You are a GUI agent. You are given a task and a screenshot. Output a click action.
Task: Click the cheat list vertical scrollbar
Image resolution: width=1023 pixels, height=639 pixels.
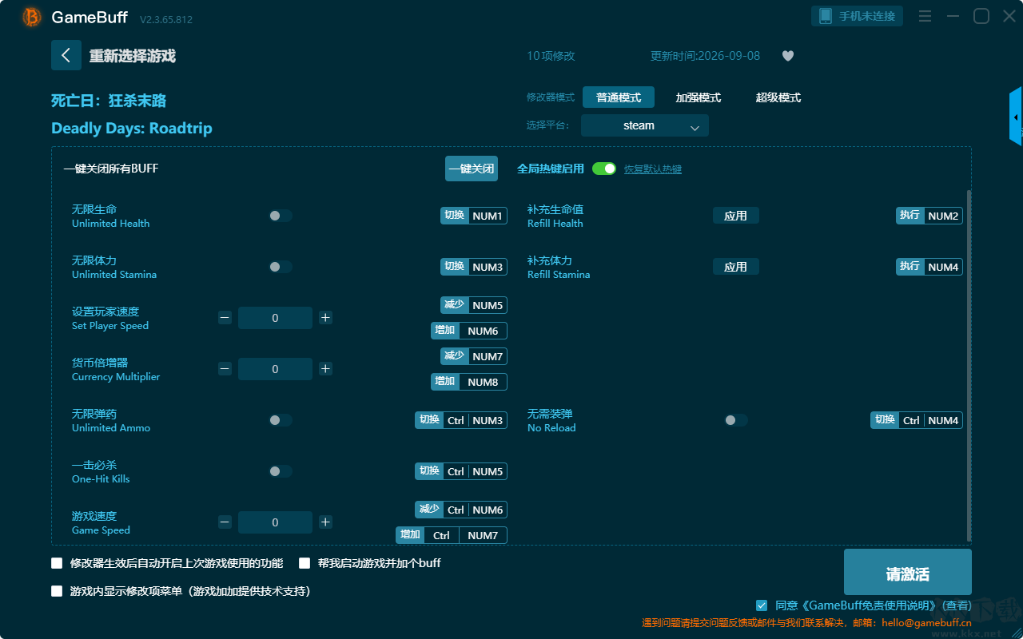pyautogui.click(x=969, y=366)
